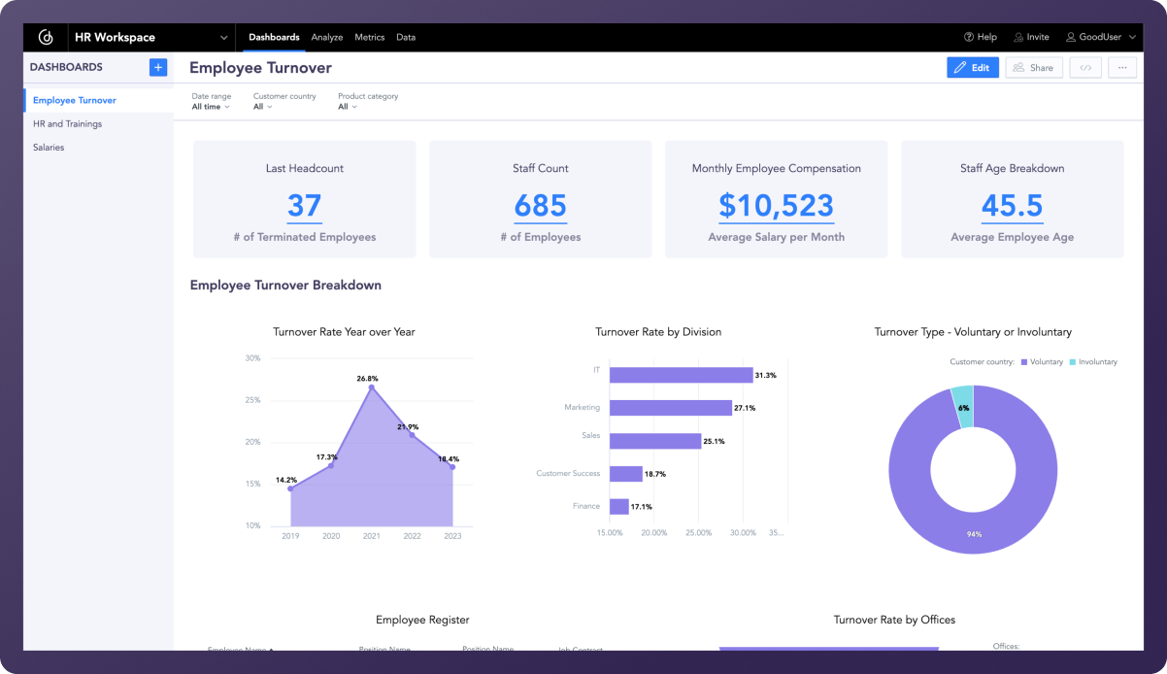Open the GoodUser account menu
The height and width of the screenshot is (674, 1167).
(1100, 37)
